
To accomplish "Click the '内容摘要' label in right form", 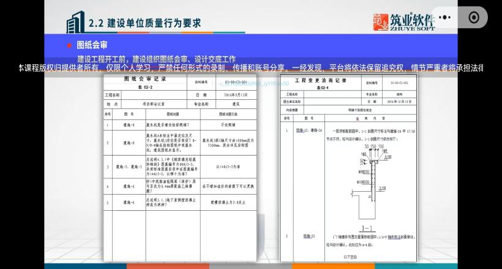I will pos(291,110).
